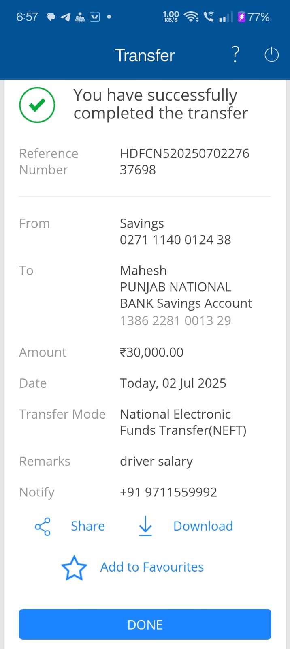Tap the battery charging indicator

pos(242,17)
